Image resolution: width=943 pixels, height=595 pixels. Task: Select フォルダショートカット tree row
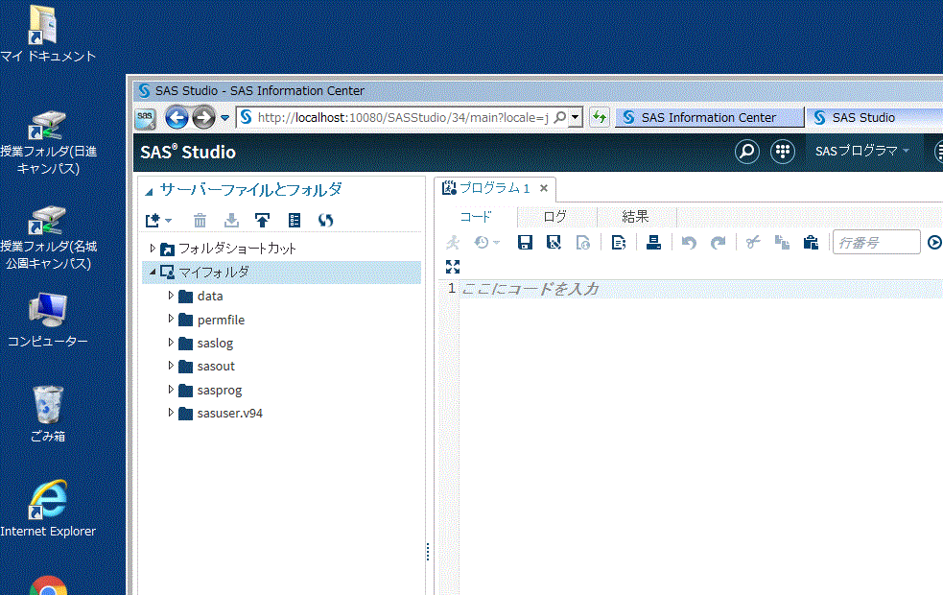[x=281, y=248]
